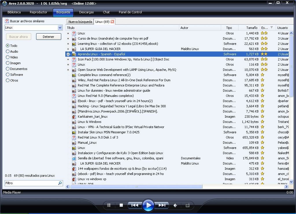Click the horizontal scrollbar in results list
The image size is (296, 214).
(x=136, y=187)
